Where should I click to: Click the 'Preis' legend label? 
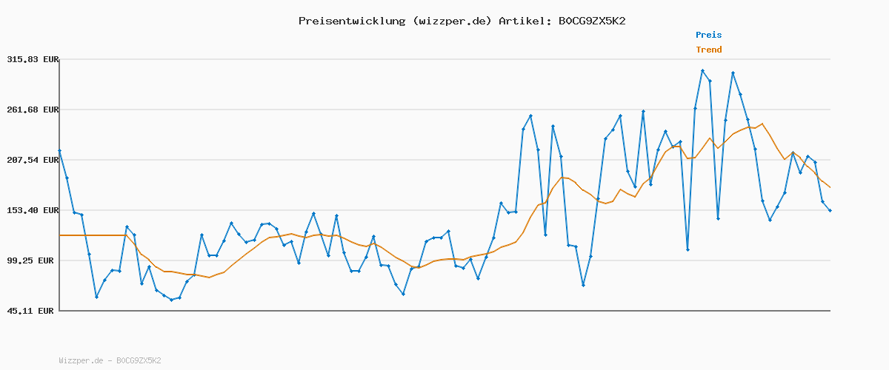click(x=708, y=35)
